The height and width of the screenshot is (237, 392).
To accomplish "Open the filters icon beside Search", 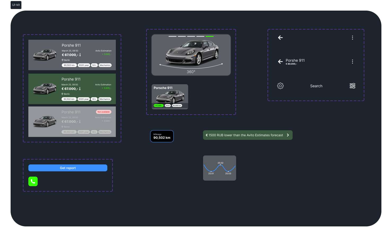I will point(352,86).
